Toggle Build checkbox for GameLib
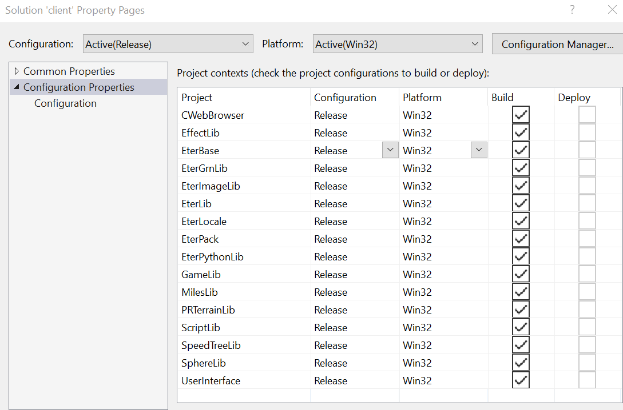 pos(521,274)
